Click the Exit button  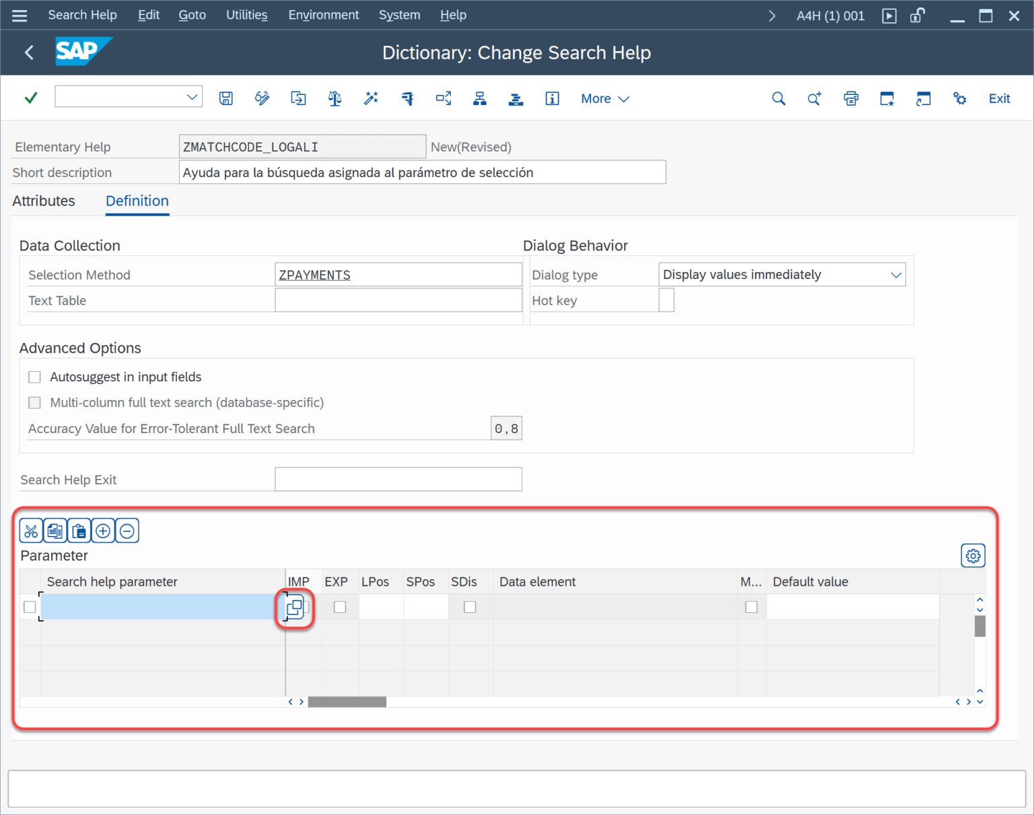(x=999, y=98)
